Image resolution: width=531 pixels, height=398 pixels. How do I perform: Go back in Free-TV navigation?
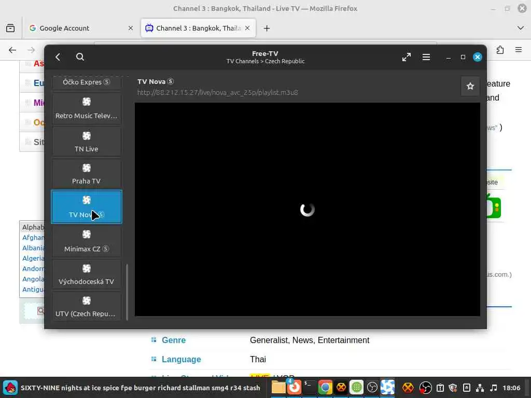point(58,57)
